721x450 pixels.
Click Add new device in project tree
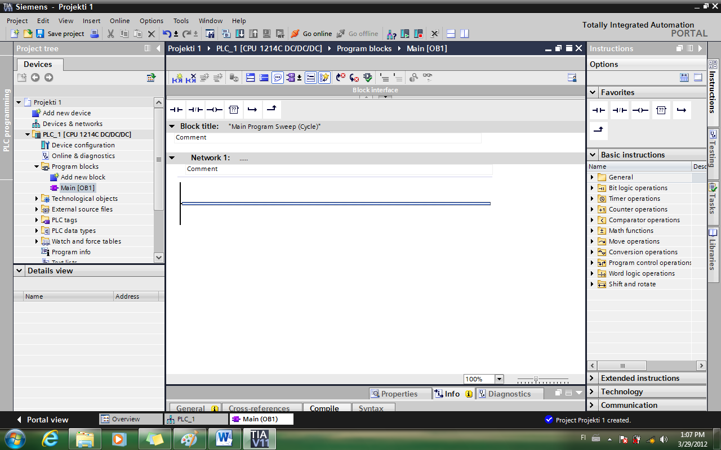tap(66, 113)
